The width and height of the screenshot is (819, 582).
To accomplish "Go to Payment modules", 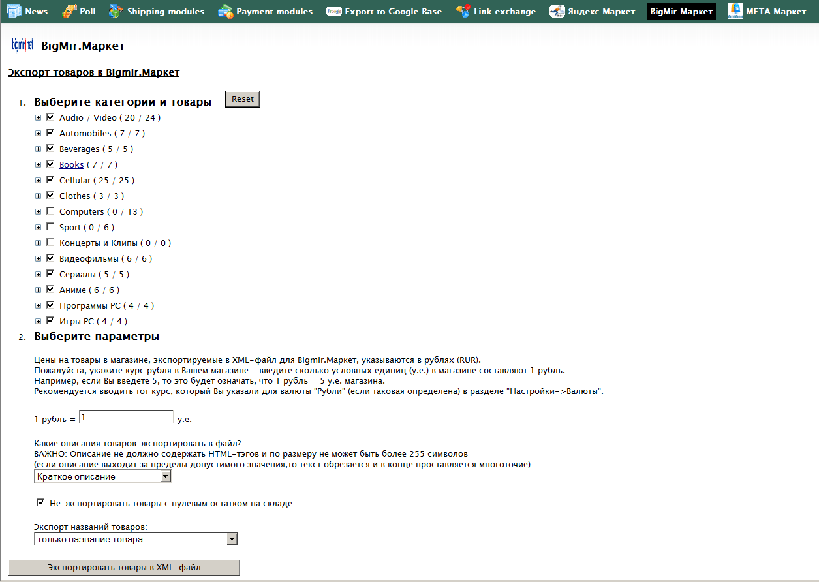I will (x=275, y=12).
